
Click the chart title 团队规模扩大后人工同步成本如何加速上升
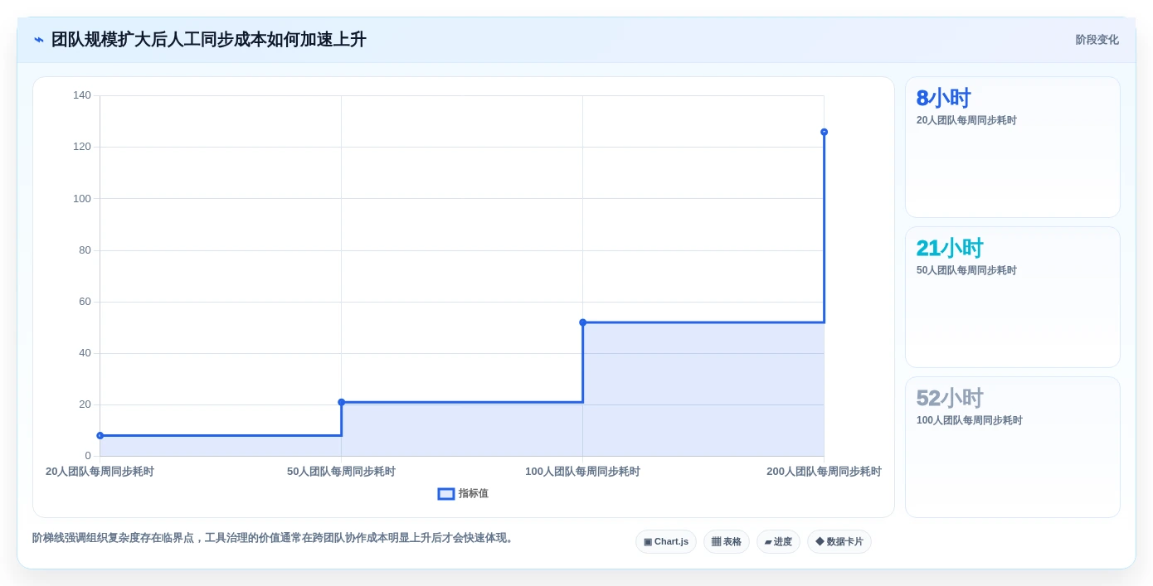pyautogui.click(x=208, y=40)
